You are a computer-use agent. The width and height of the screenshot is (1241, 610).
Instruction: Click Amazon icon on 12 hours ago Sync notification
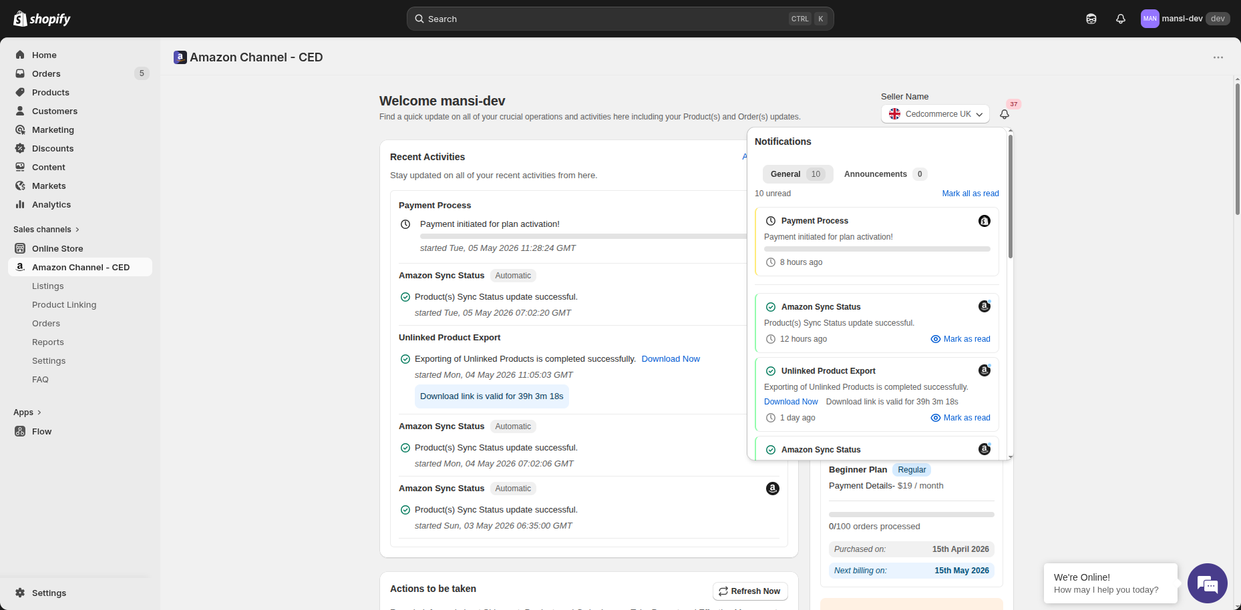coord(985,306)
